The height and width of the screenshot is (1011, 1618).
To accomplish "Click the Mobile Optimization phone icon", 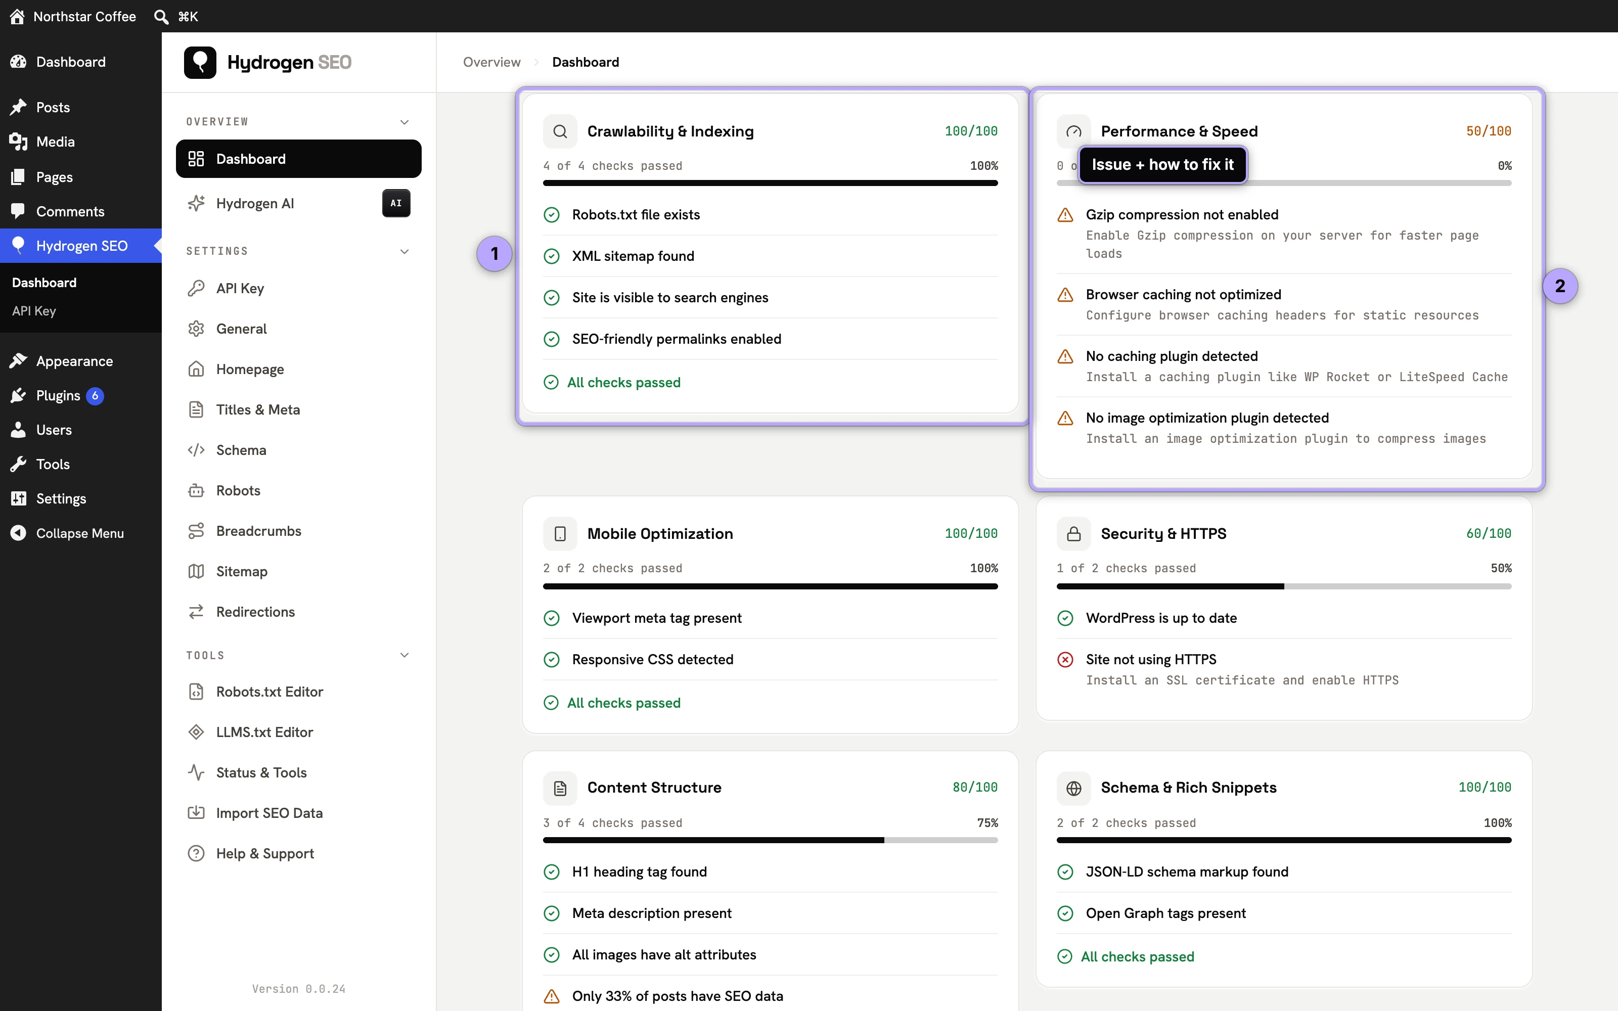I will click(560, 534).
